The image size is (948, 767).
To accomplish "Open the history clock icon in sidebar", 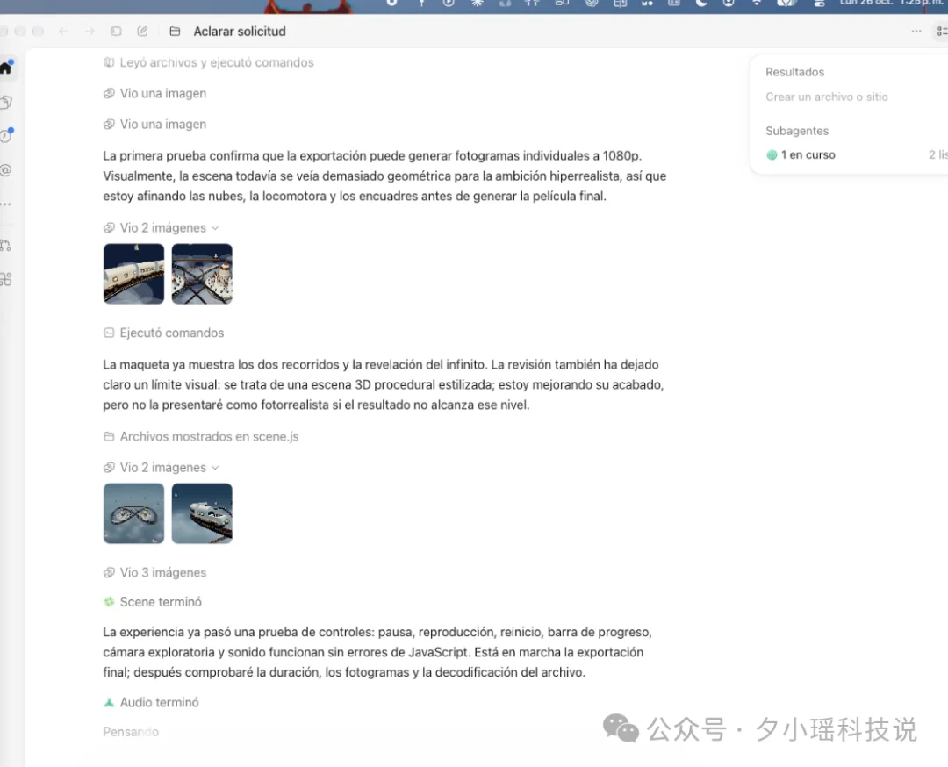I will (x=6, y=135).
